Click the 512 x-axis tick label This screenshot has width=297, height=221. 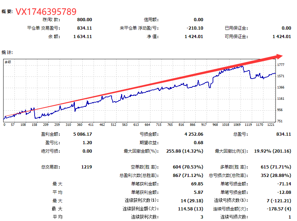[113, 124]
